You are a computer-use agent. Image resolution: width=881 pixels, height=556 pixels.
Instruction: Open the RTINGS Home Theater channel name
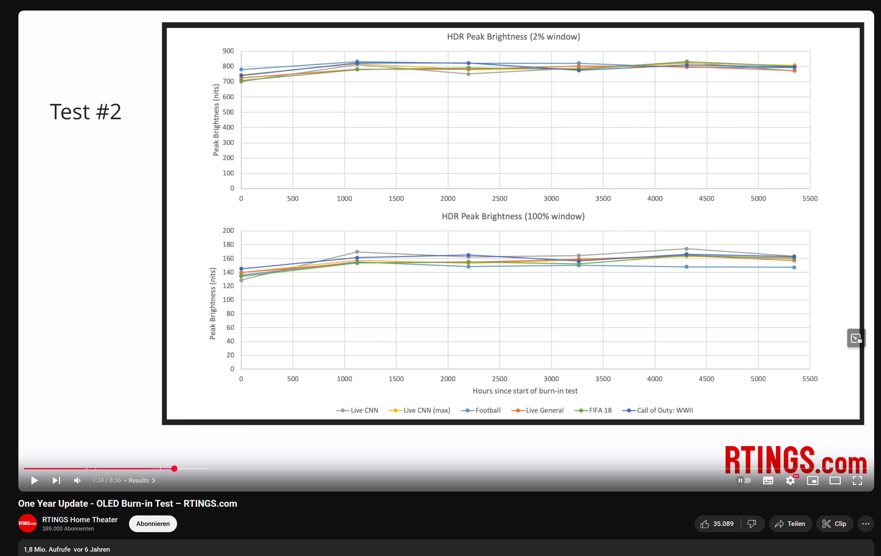[80, 519]
